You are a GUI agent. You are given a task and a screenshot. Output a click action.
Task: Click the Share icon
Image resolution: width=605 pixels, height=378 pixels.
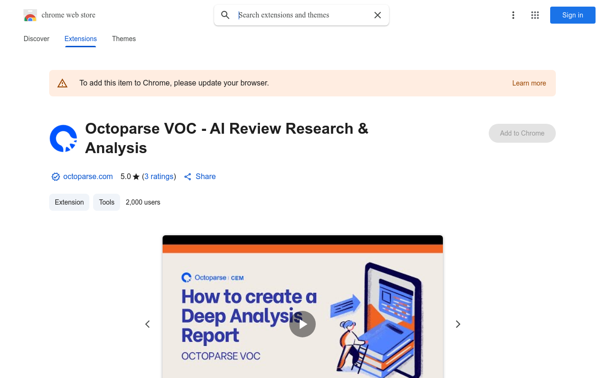tap(188, 177)
